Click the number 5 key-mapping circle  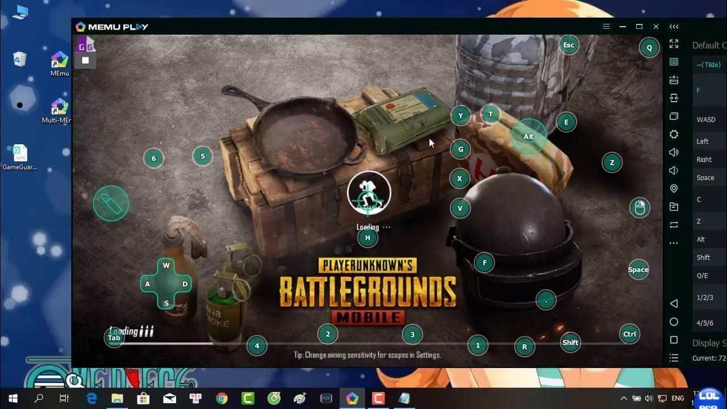click(x=203, y=156)
